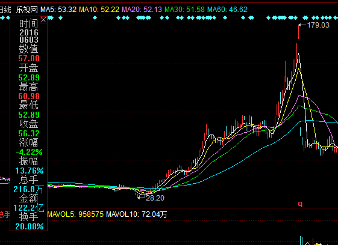Select the red 'q' event marker

pyautogui.click(x=300, y=204)
